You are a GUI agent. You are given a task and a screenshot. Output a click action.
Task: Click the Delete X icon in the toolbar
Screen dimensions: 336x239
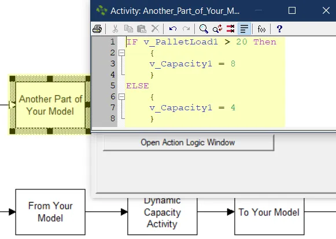coord(155,28)
